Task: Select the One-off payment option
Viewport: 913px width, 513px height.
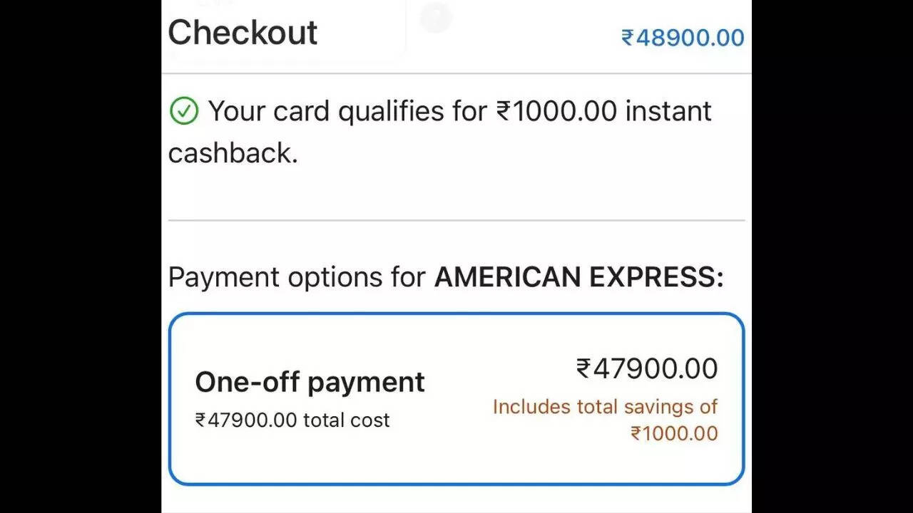Action: (310, 382)
